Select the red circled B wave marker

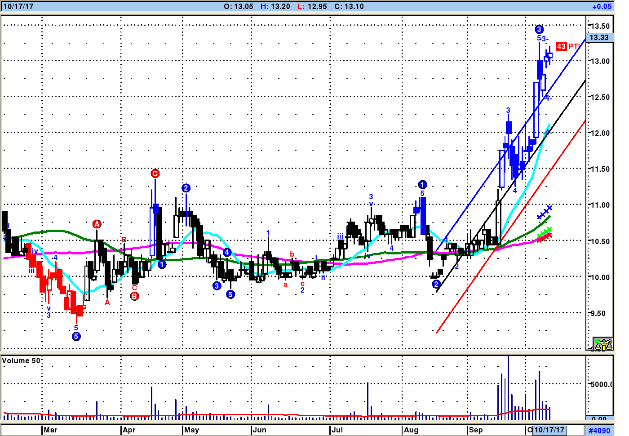click(134, 296)
